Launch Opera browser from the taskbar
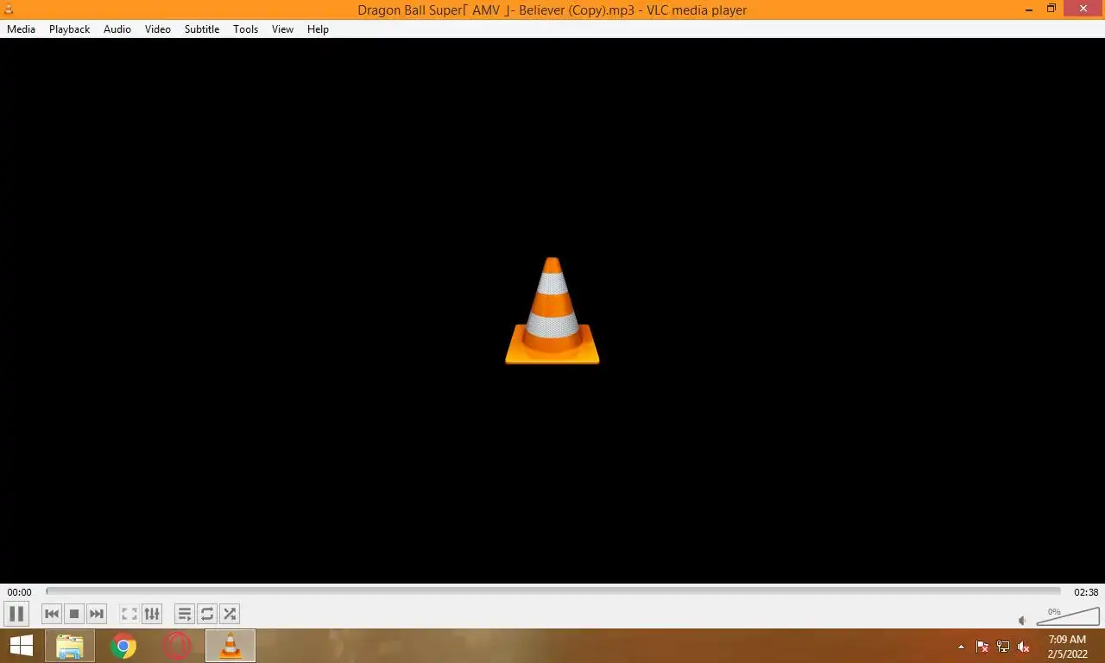This screenshot has width=1105, height=663. (x=177, y=646)
